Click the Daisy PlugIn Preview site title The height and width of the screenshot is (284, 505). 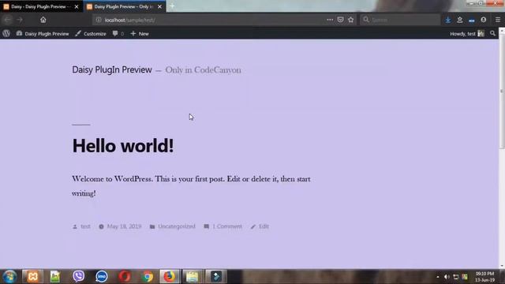pyautogui.click(x=112, y=69)
